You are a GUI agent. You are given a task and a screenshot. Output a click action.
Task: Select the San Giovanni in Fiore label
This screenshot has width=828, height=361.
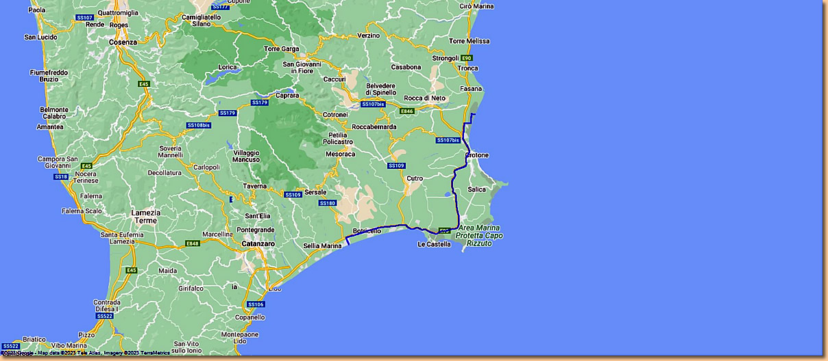pos(303,68)
